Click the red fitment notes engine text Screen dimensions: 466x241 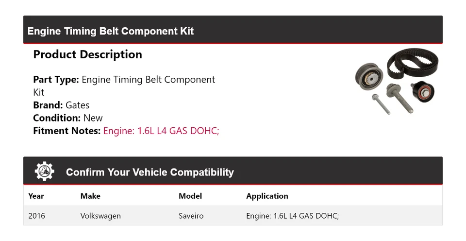tap(161, 130)
